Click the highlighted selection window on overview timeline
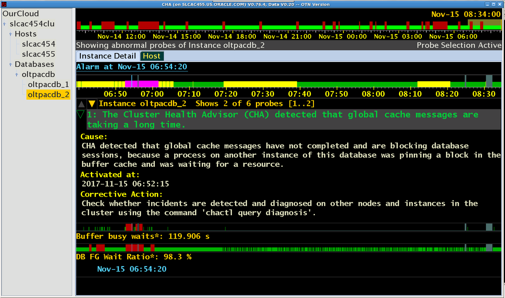 (x=485, y=24)
